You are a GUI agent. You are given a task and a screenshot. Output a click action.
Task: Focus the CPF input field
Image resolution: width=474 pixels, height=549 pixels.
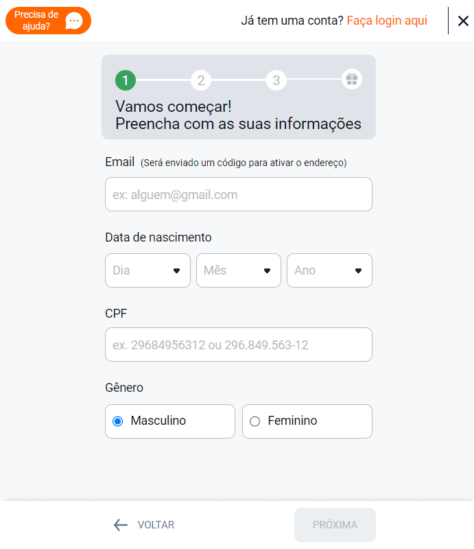click(239, 344)
